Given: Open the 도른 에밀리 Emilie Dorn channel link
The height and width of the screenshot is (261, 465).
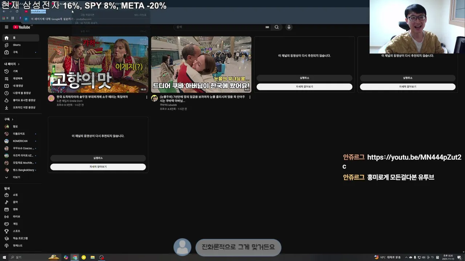Looking at the screenshot, I should tap(69, 101).
